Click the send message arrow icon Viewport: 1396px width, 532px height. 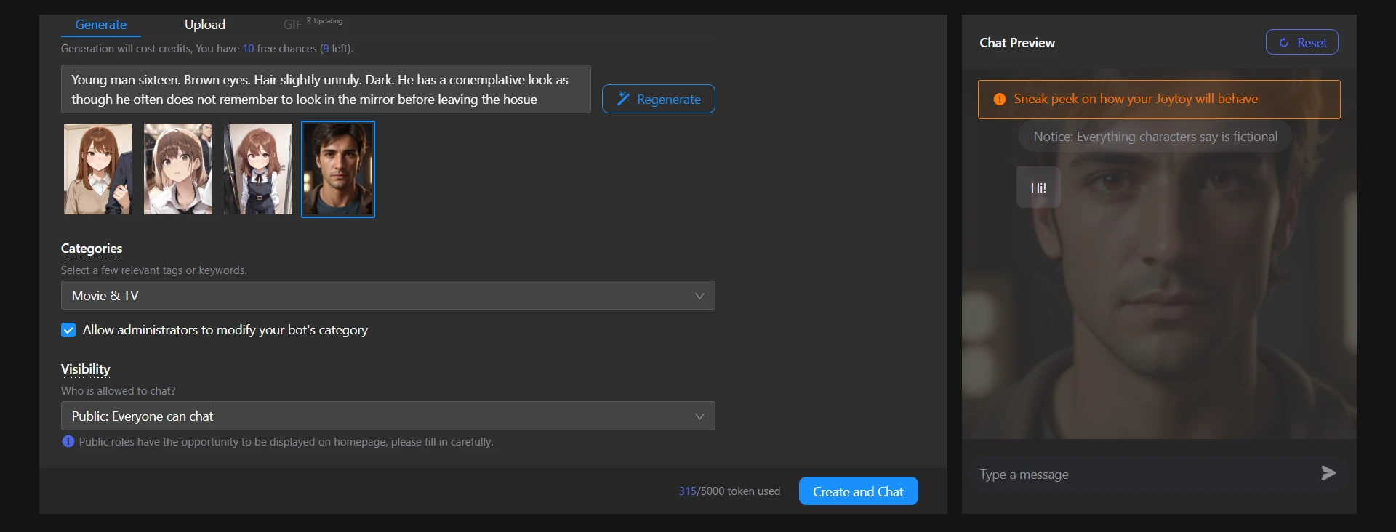click(x=1328, y=473)
